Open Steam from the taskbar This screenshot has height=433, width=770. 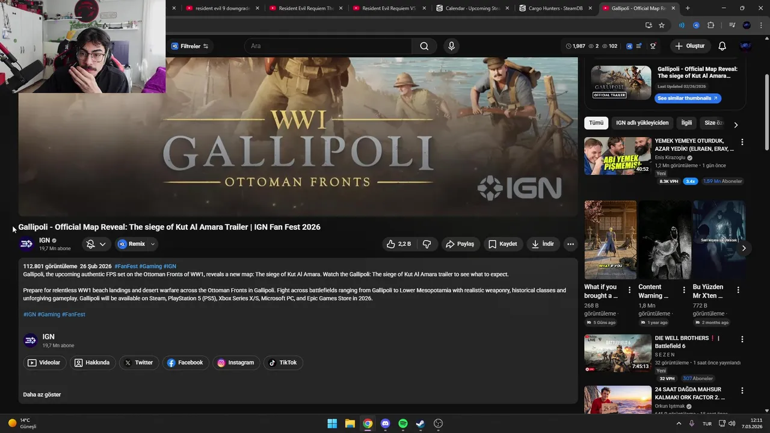click(x=420, y=423)
